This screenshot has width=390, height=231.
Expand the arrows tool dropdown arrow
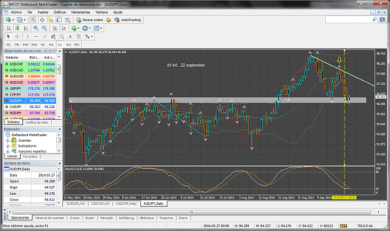(x=92, y=36)
